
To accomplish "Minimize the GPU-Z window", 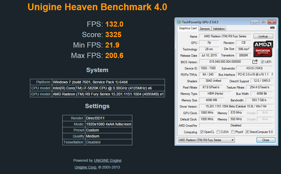I will click(255, 22).
